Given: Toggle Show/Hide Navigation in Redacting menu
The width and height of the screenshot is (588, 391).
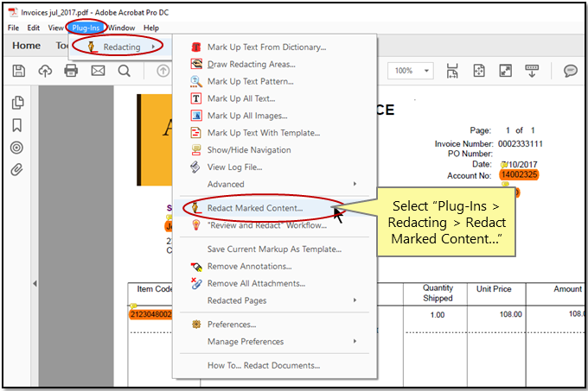Looking at the screenshot, I should tap(249, 150).
